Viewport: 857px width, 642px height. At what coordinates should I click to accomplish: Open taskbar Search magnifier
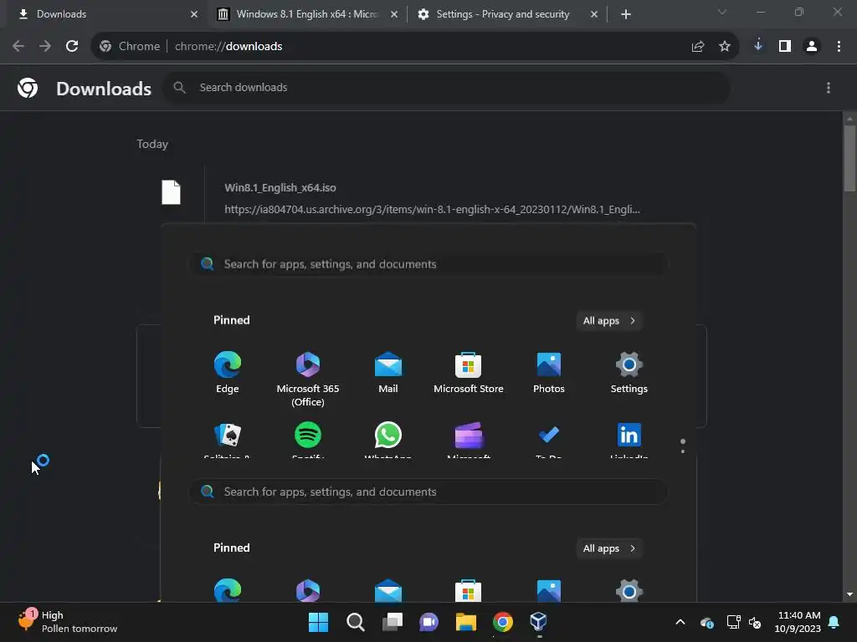355,621
